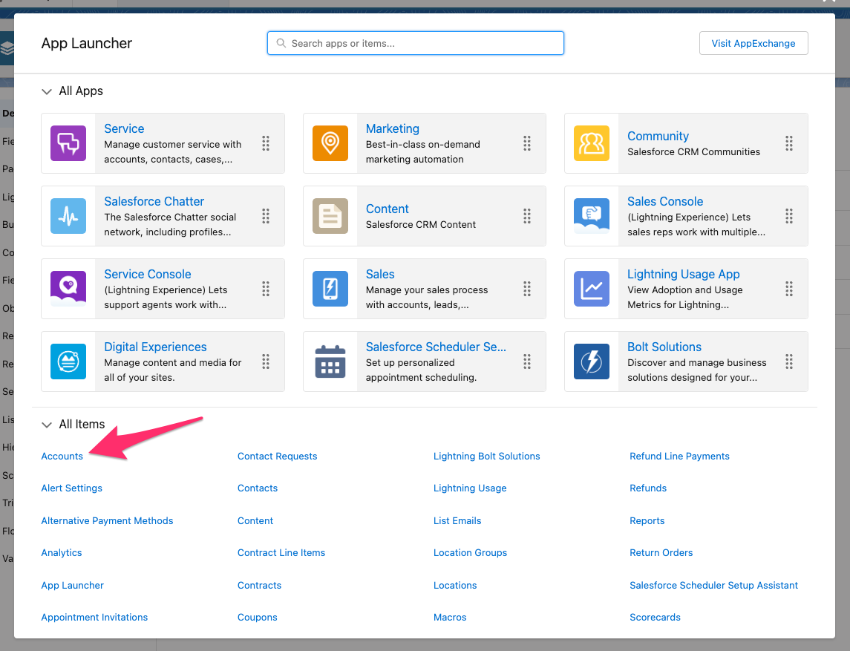850x651 pixels.
Task: Open Salesforce Scheduler Setup Assistant item
Action: pos(713,585)
